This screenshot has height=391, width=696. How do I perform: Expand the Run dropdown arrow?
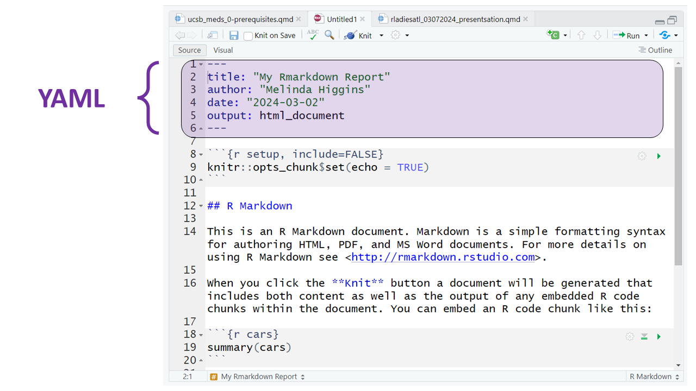coord(646,36)
